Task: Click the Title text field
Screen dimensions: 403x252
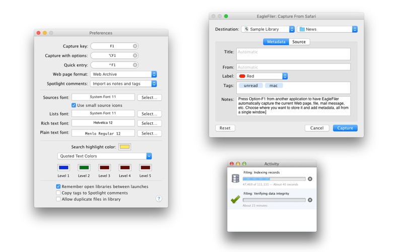Action: (x=293, y=54)
